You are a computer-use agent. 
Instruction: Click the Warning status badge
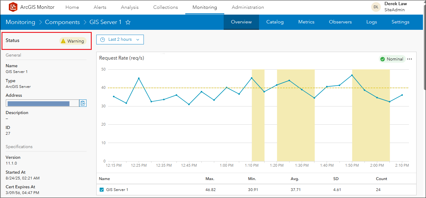(x=73, y=41)
